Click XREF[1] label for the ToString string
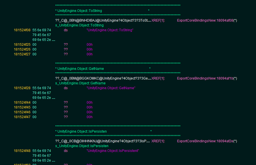 [x=158, y=20]
